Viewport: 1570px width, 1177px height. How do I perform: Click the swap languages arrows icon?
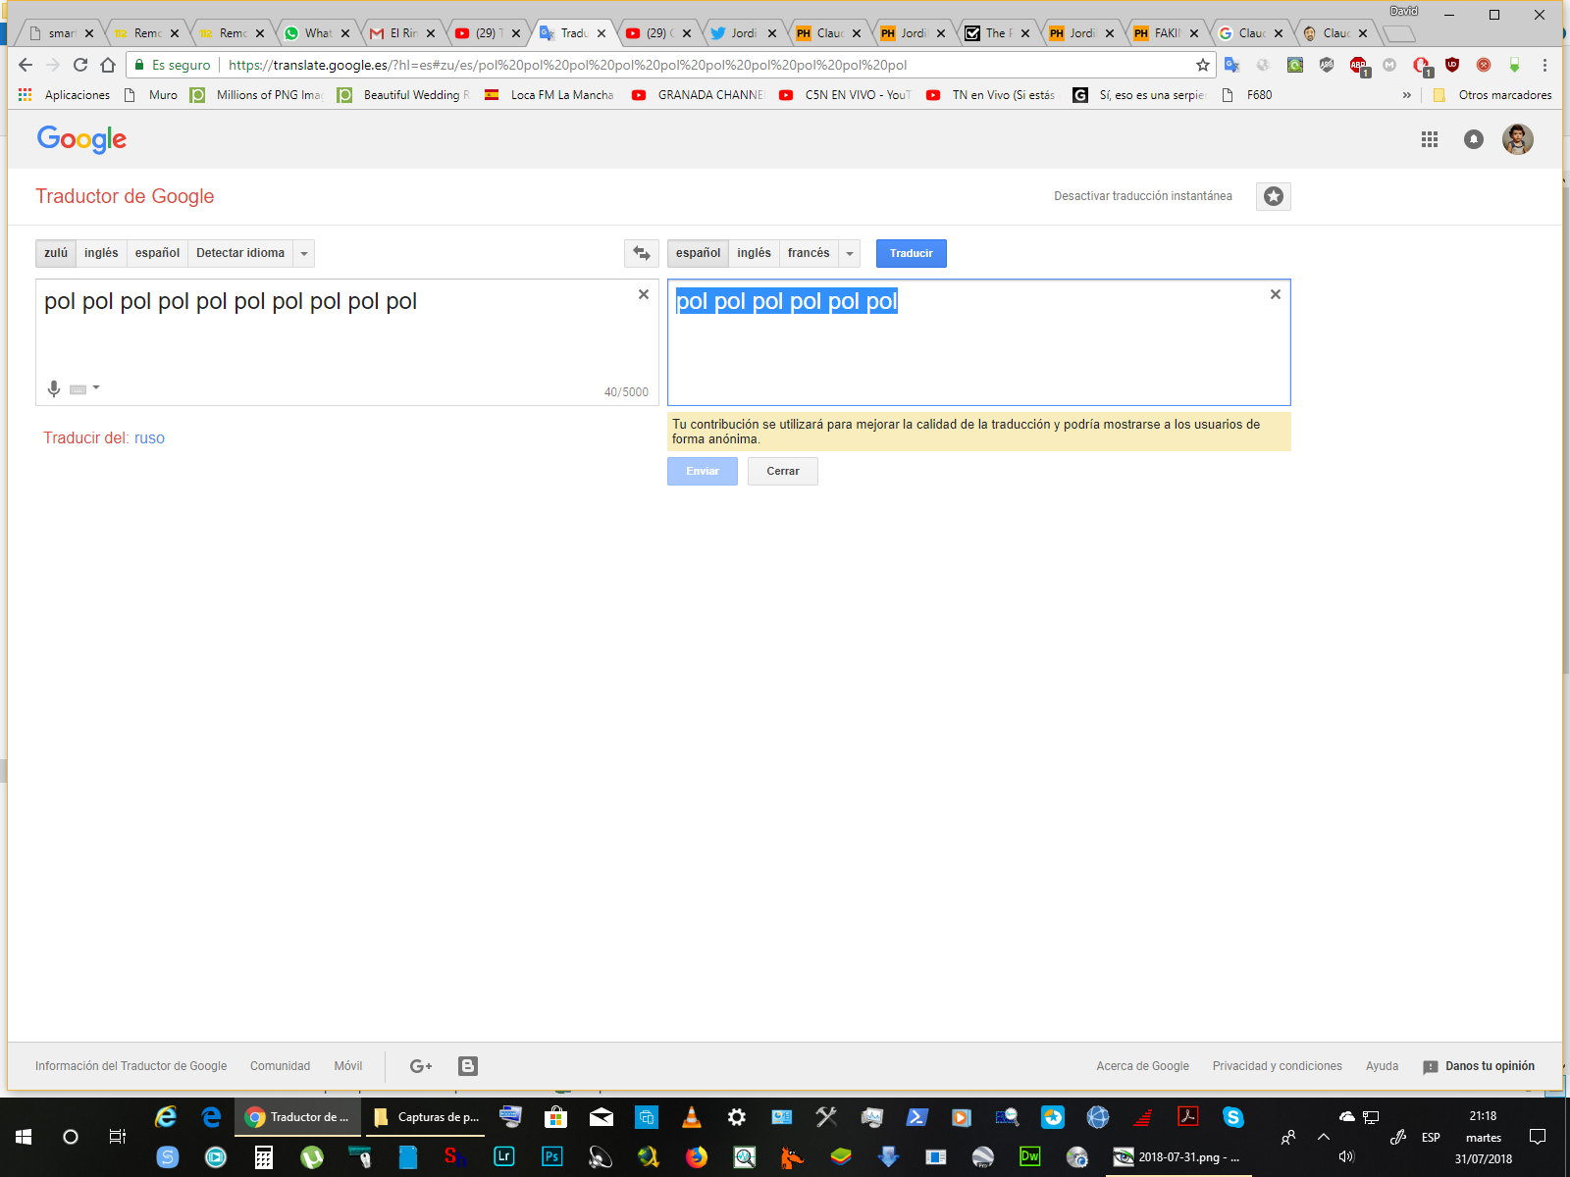[642, 253]
